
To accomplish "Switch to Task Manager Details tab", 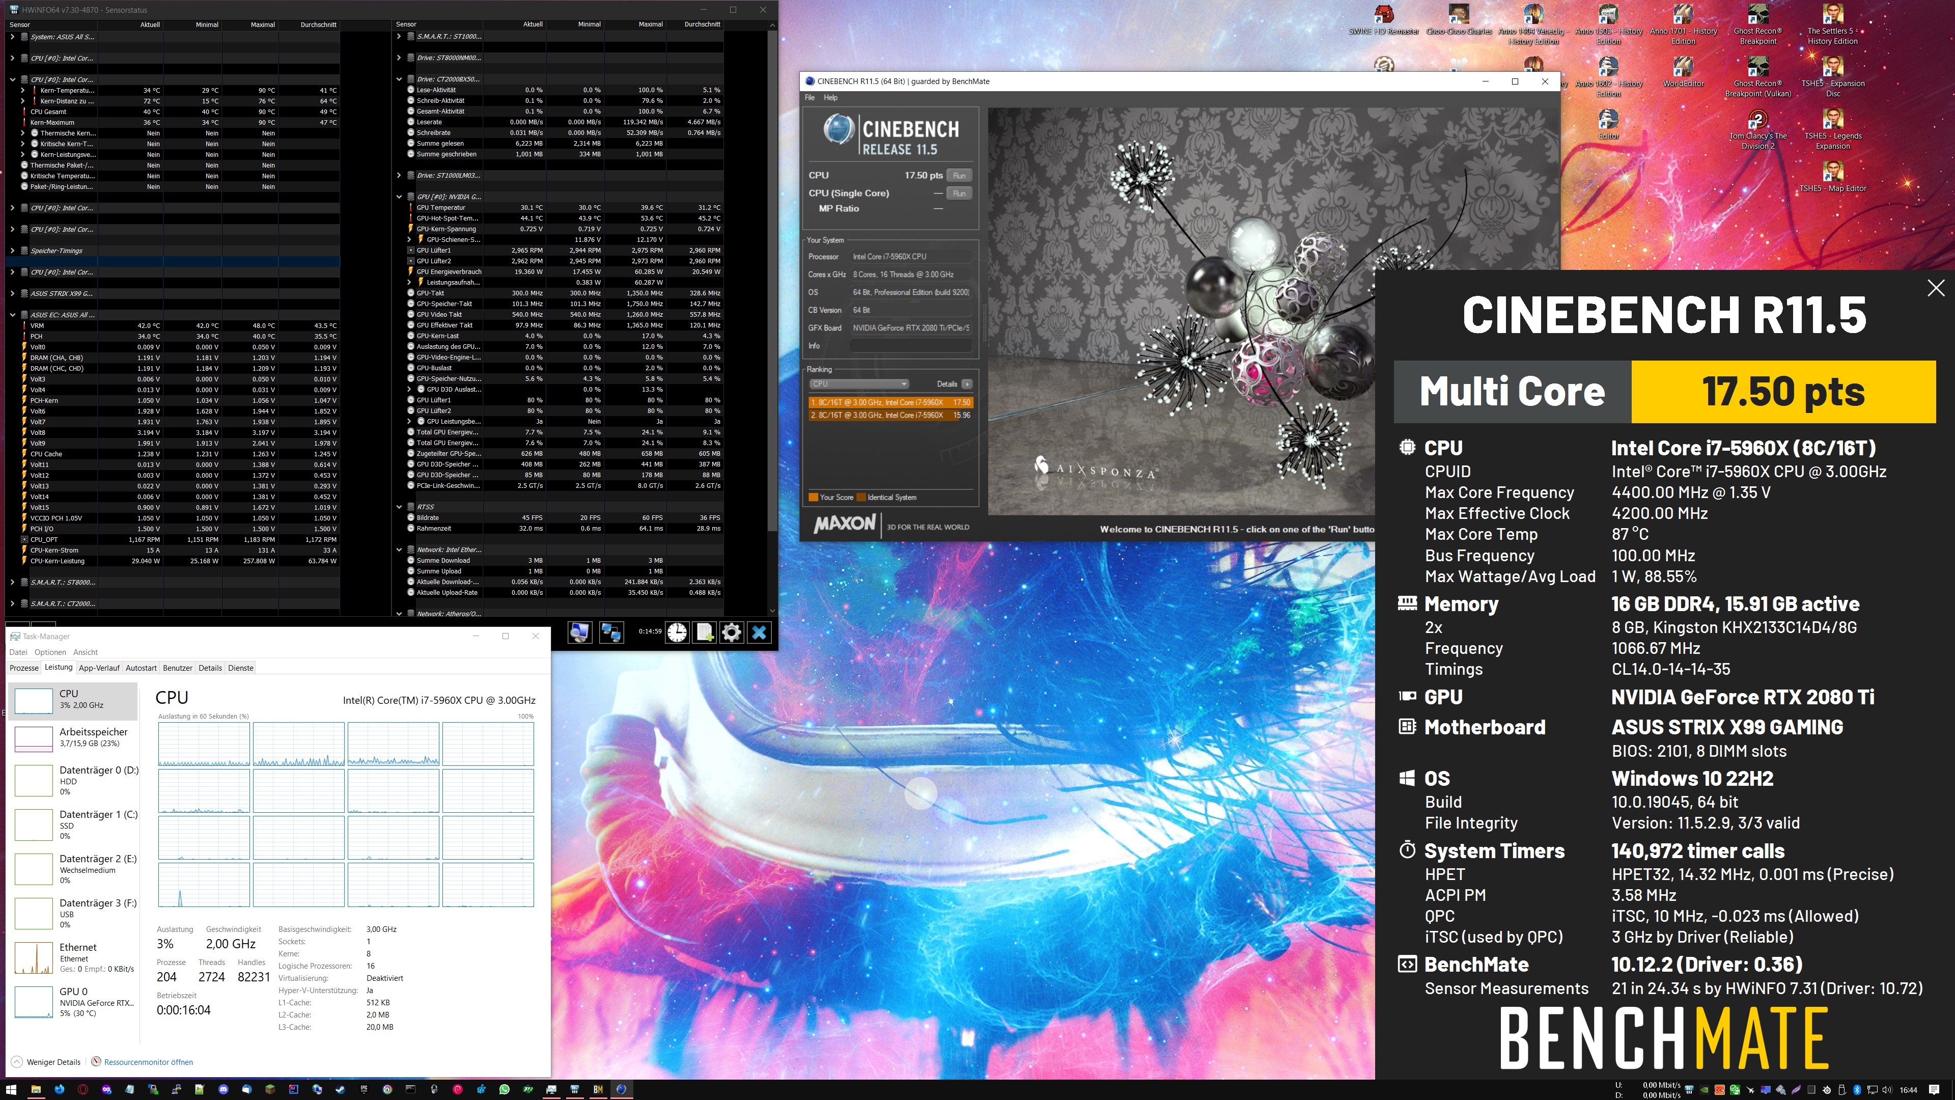I will point(210,668).
